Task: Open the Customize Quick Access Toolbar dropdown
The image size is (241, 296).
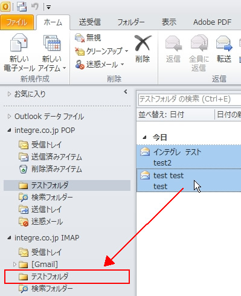Action: [48, 8]
